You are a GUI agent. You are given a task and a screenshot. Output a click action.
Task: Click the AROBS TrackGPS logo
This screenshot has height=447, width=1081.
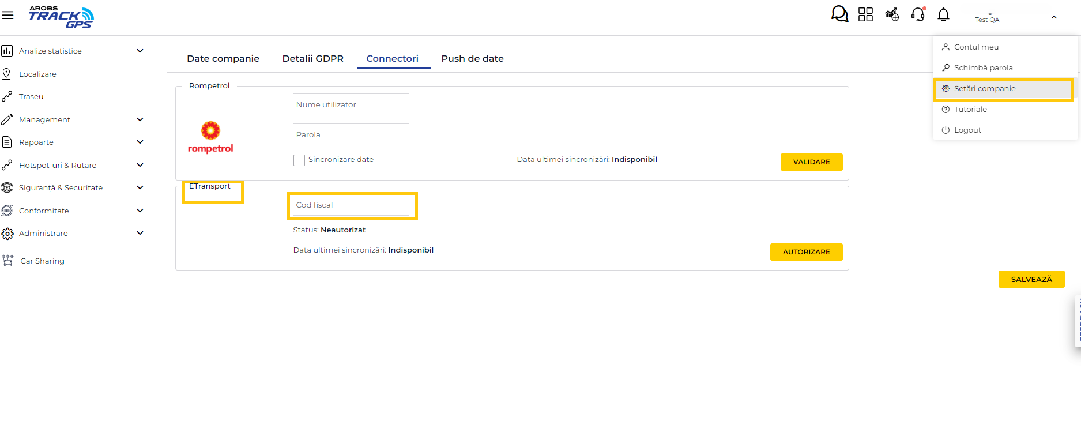61,17
